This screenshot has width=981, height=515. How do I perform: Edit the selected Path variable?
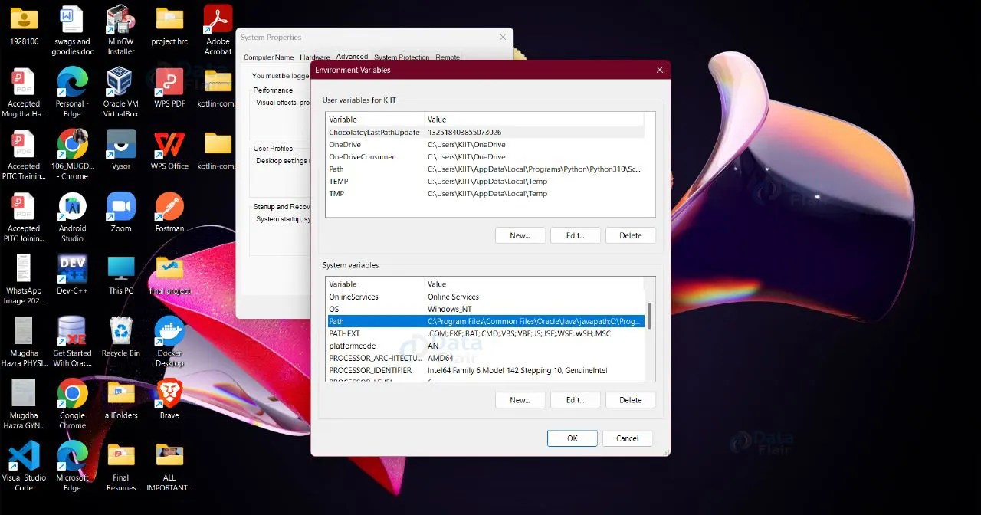point(575,399)
